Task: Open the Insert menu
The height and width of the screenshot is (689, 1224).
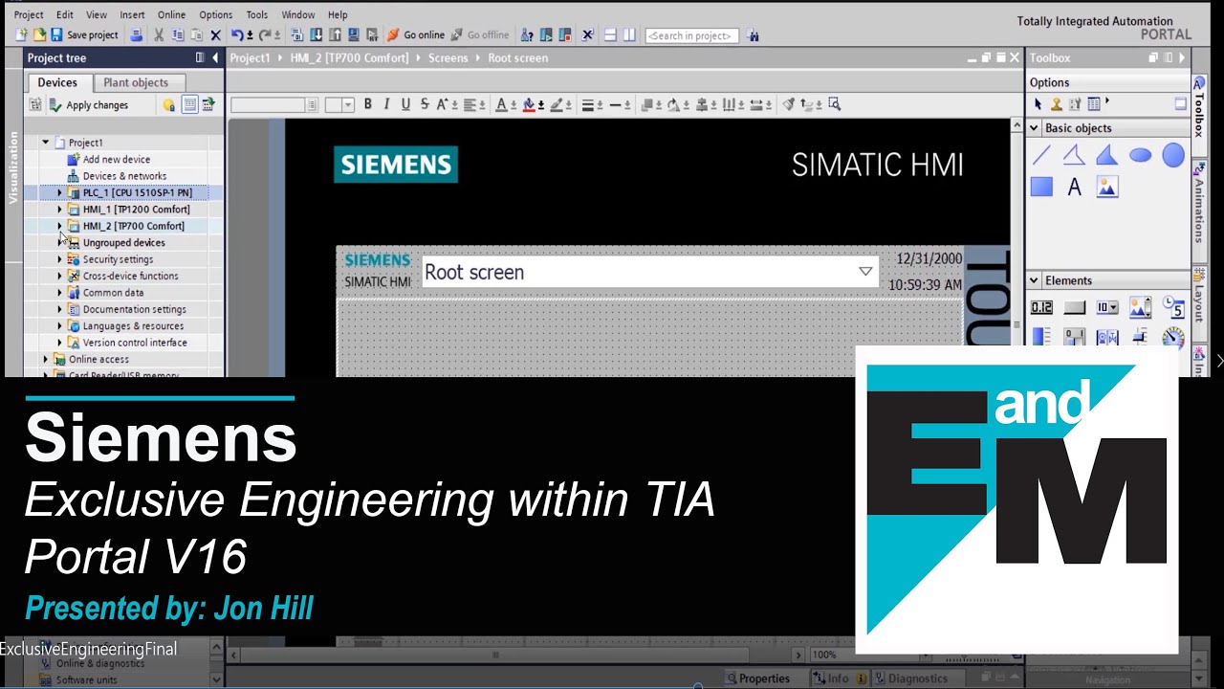Action: click(132, 14)
